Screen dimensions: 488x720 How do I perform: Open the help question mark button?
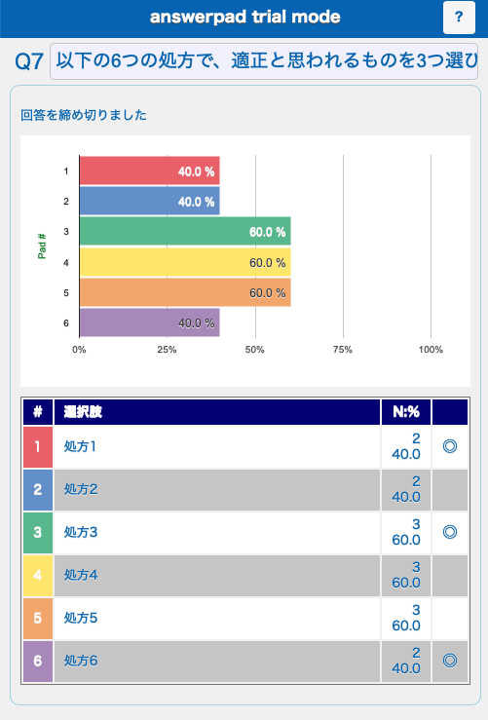tap(459, 17)
